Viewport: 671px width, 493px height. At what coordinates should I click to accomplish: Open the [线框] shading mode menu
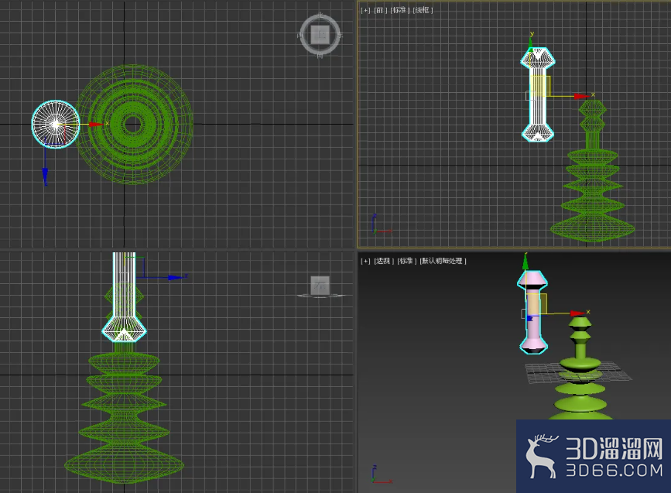pyautogui.click(x=423, y=10)
